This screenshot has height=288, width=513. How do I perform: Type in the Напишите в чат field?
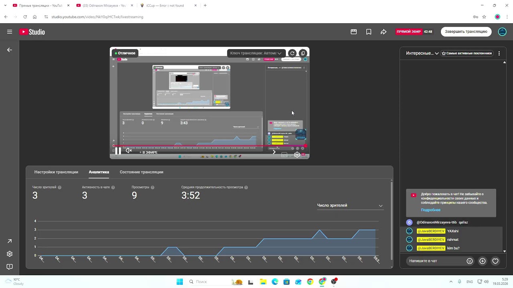click(435, 261)
